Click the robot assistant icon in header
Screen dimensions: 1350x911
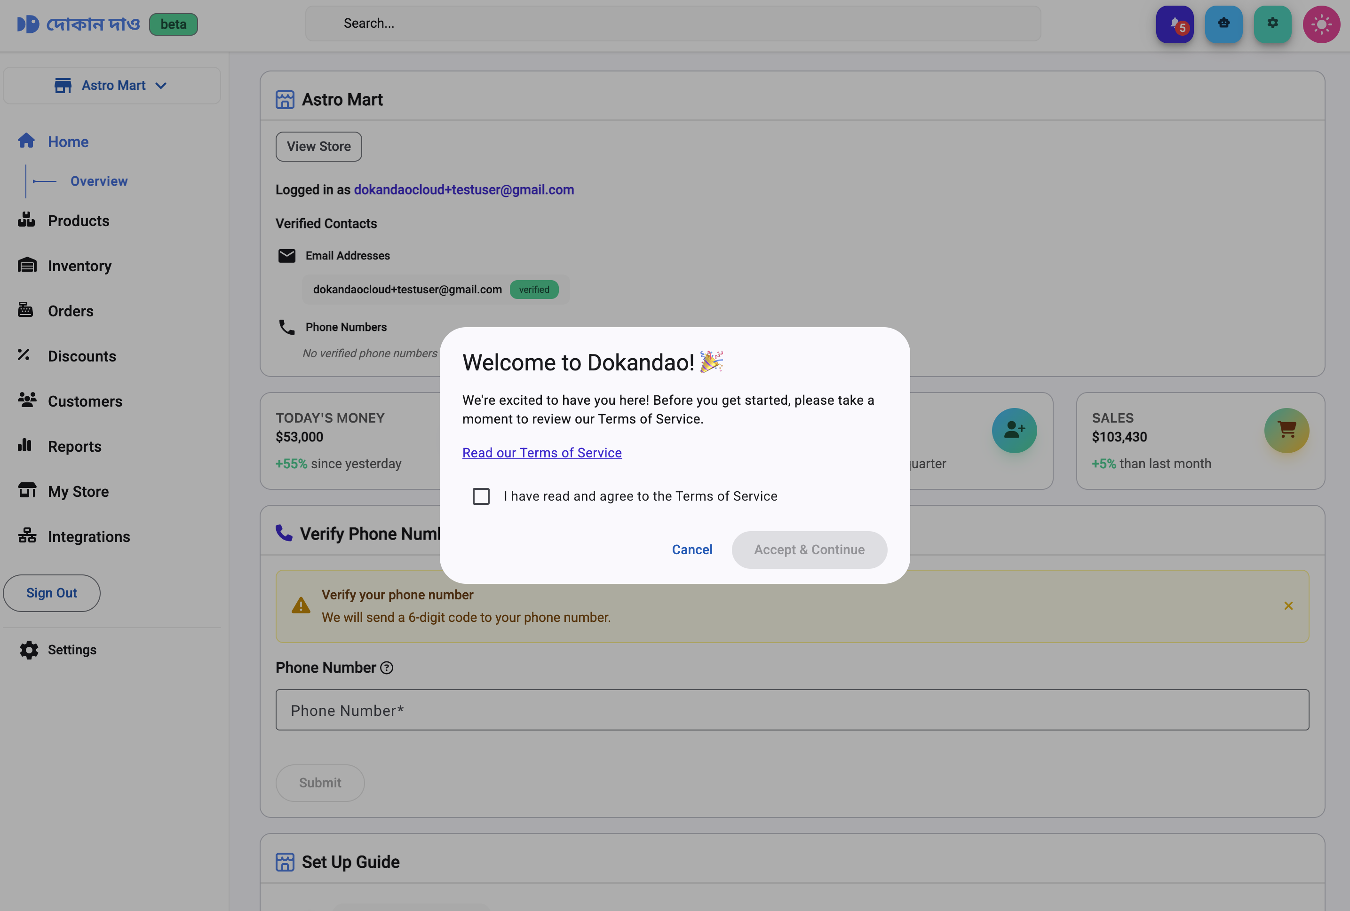click(x=1223, y=24)
